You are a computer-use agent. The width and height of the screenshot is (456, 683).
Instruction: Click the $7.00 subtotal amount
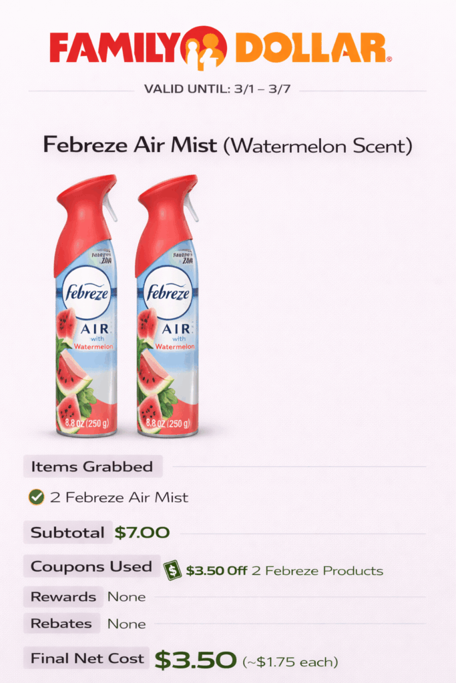[142, 533]
